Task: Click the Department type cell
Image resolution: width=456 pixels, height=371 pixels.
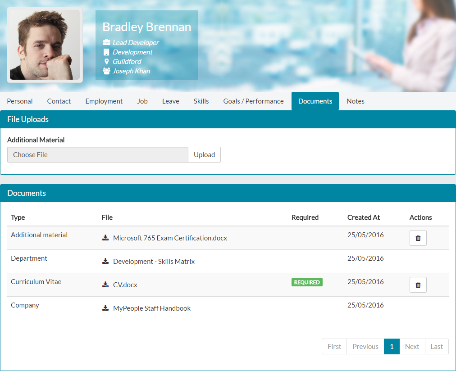Action: pos(29,258)
